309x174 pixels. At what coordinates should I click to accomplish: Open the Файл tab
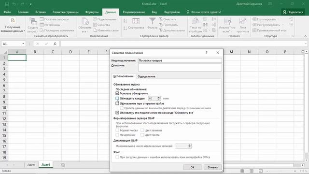[7, 12]
